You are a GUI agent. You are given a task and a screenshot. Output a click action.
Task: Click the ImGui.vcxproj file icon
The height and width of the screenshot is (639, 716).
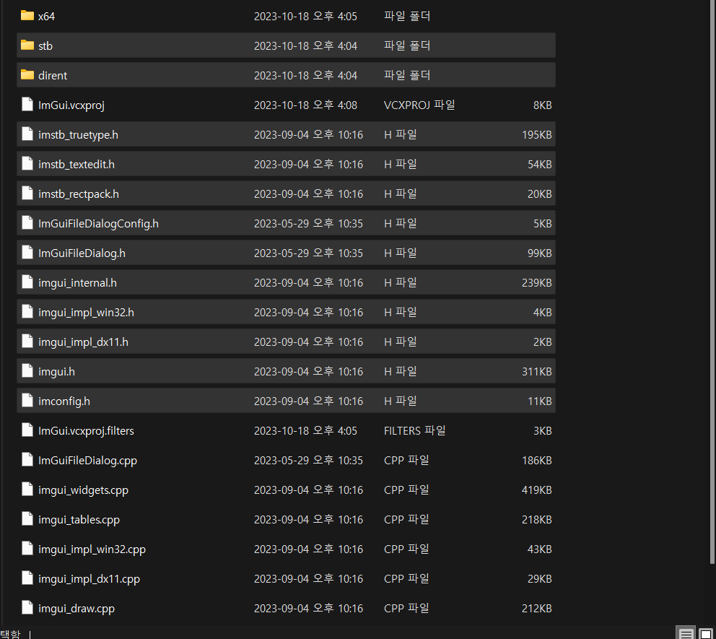click(x=27, y=105)
